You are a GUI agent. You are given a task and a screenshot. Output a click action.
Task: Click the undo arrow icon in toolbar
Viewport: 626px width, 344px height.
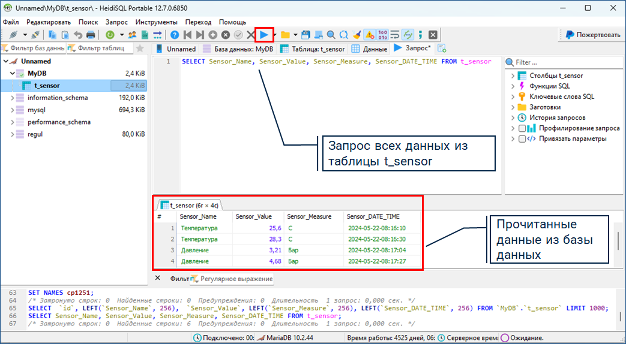point(77,35)
